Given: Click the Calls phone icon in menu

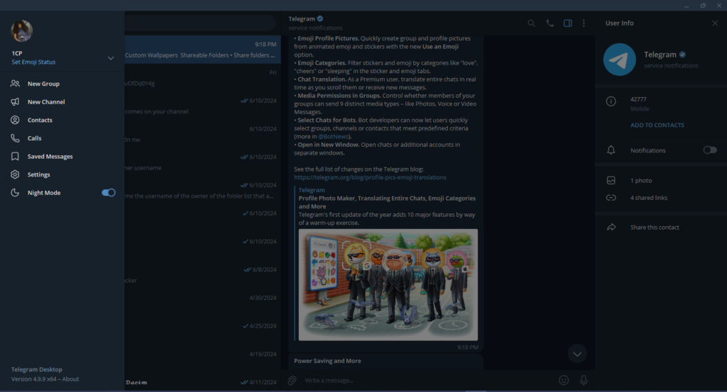Looking at the screenshot, I should pos(16,138).
